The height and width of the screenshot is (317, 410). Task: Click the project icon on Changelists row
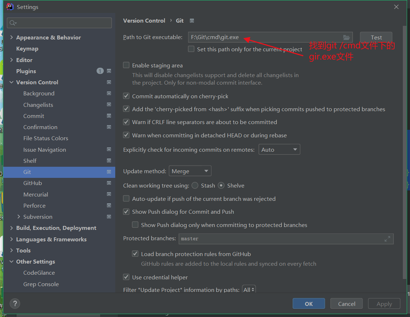click(x=109, y=104)
